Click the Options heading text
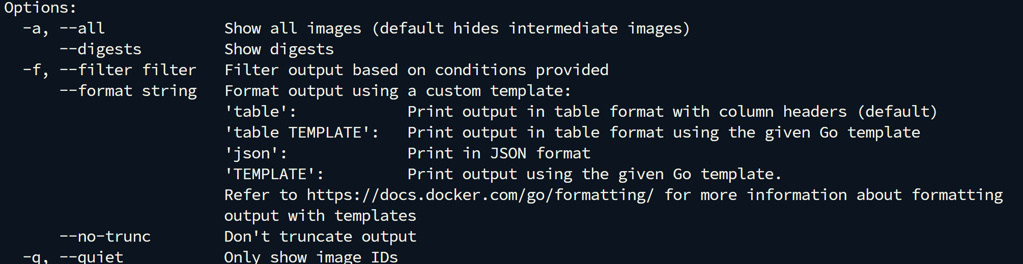This screenshot has width=1023, height=264. [40, 8]
